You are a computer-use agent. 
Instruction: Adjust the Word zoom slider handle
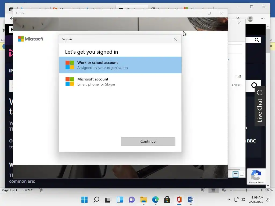pos(247,190)
